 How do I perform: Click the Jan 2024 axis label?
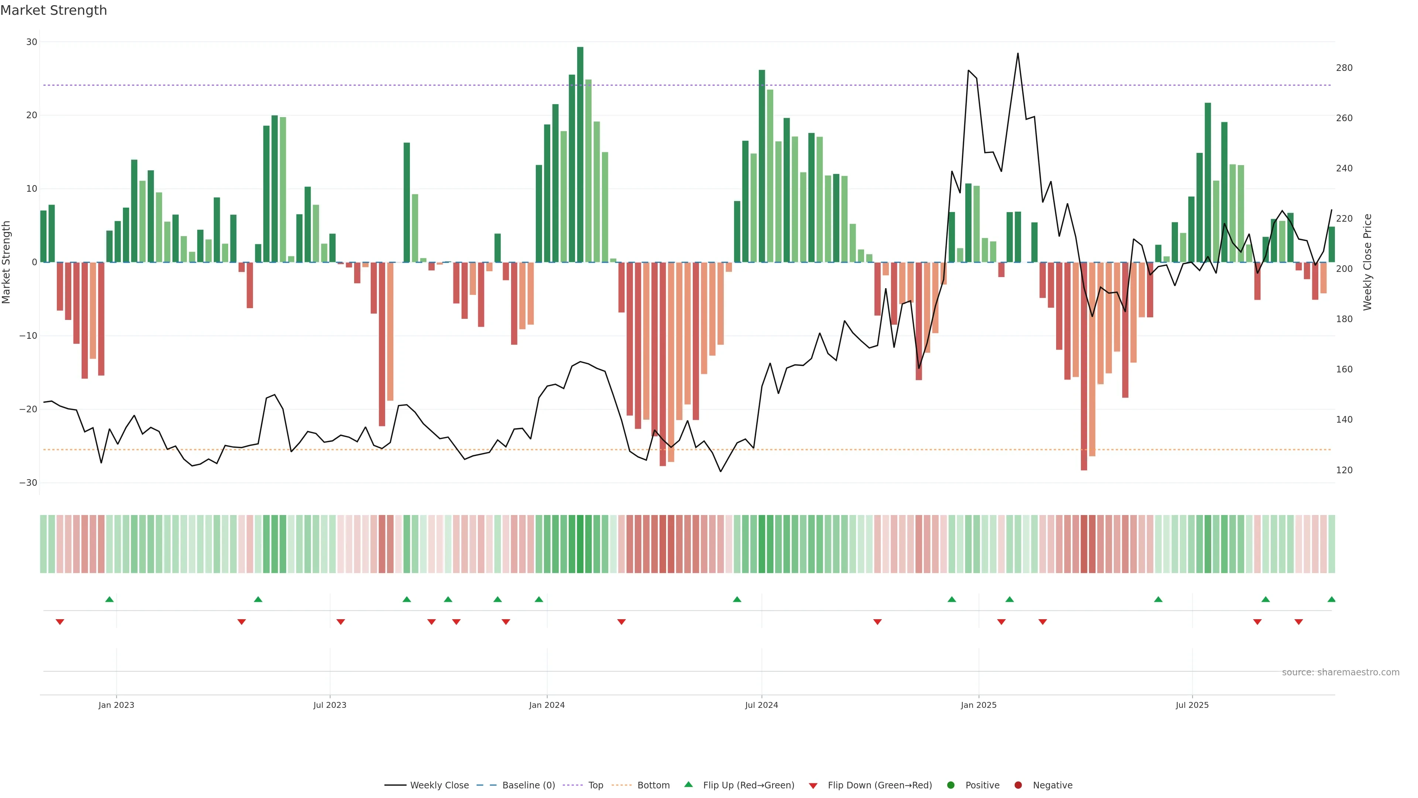coord(547,705)
